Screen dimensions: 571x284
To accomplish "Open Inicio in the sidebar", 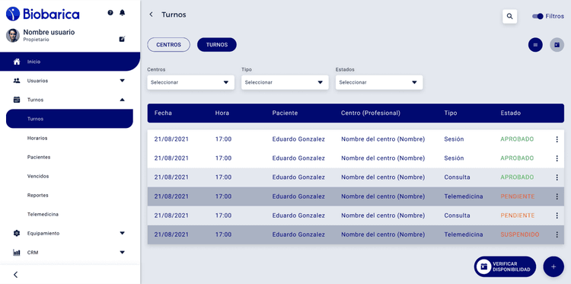I will pos(70,62).
